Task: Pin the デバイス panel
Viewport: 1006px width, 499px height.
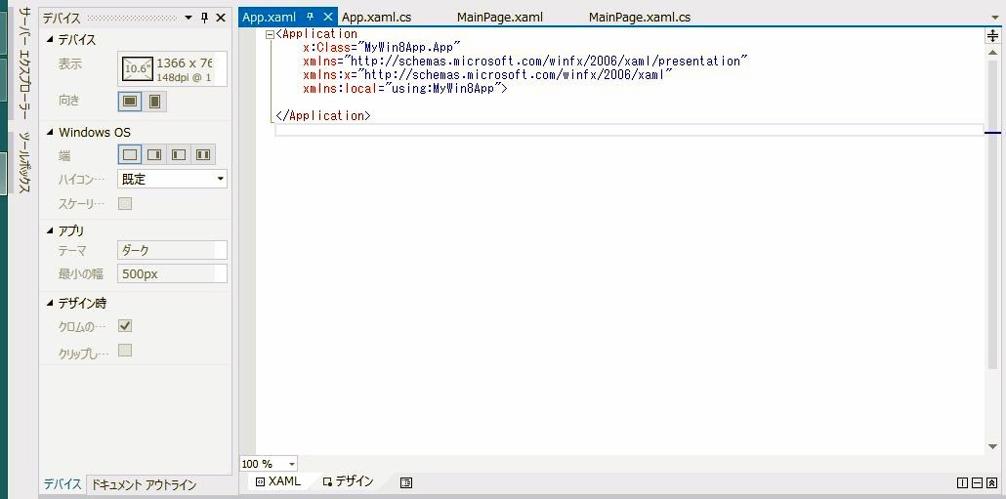Action: [x=204, y=18]
